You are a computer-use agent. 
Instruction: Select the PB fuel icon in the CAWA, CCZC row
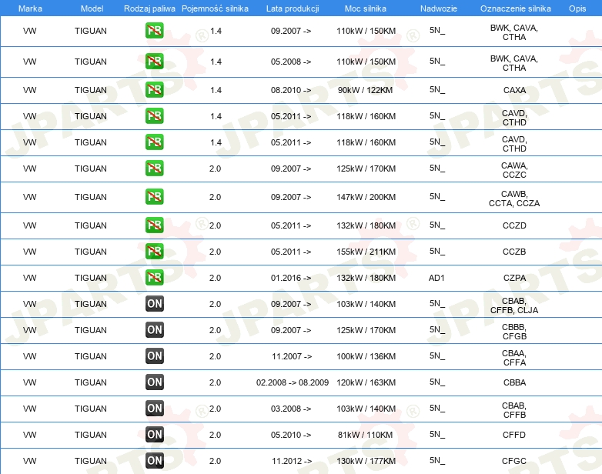[x=154, y=168]
